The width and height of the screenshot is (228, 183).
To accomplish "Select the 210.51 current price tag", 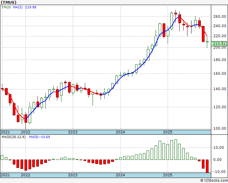I will 219,44.
